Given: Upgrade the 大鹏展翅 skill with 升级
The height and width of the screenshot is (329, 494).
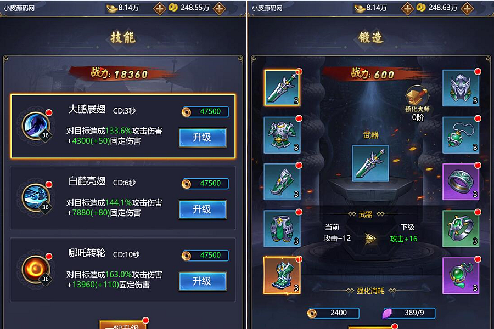Looking at the screenshot, I should click(x=203, y=137).
